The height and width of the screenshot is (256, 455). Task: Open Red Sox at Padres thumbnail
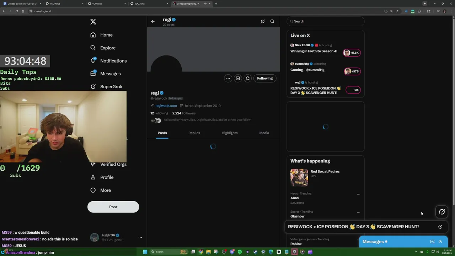pos(299,177)
